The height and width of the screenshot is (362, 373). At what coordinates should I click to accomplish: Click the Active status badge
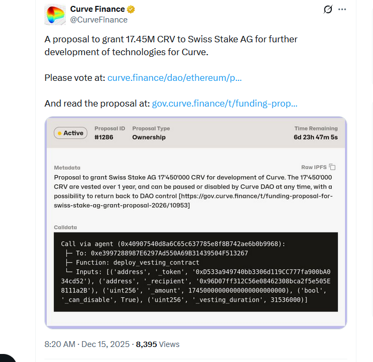(70, 133)
